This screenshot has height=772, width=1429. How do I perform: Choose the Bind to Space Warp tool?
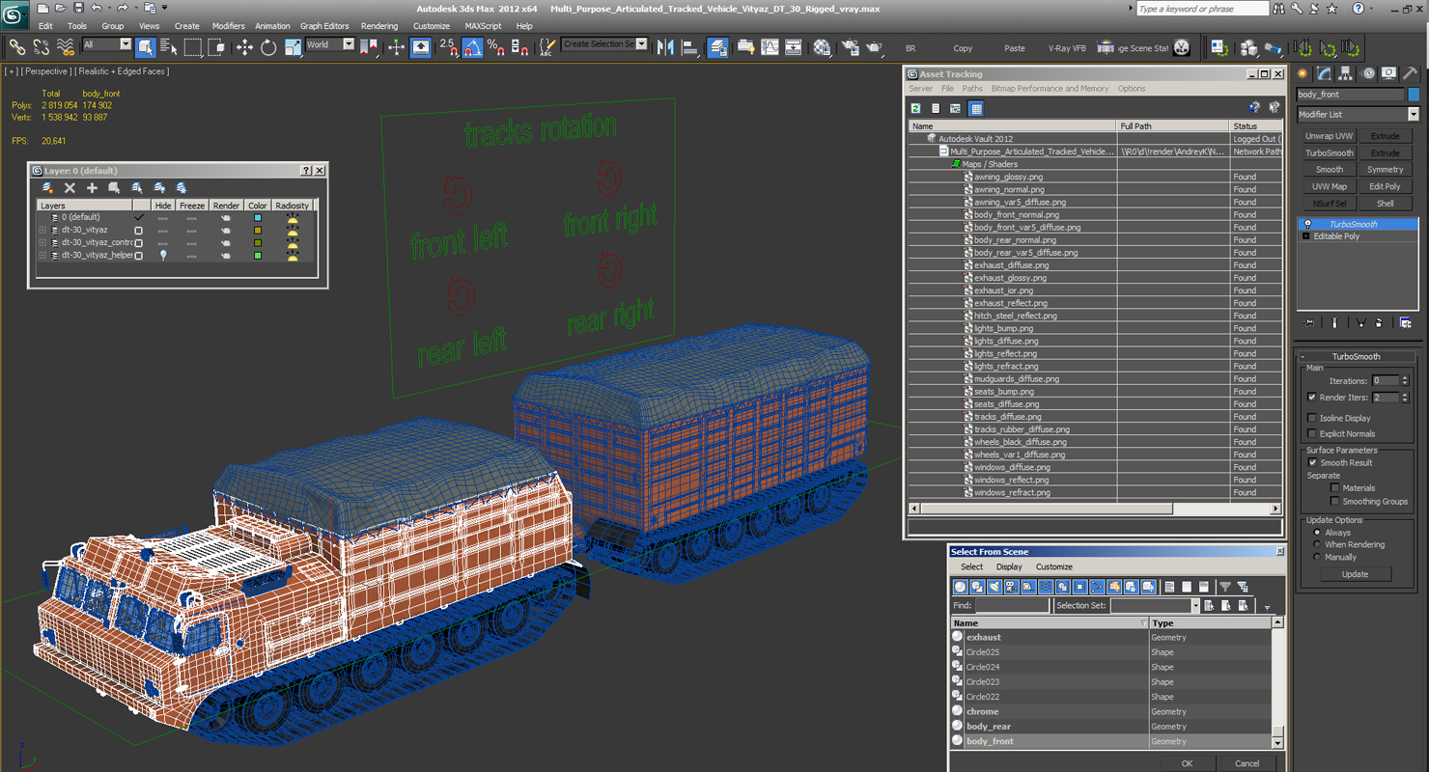66,46
